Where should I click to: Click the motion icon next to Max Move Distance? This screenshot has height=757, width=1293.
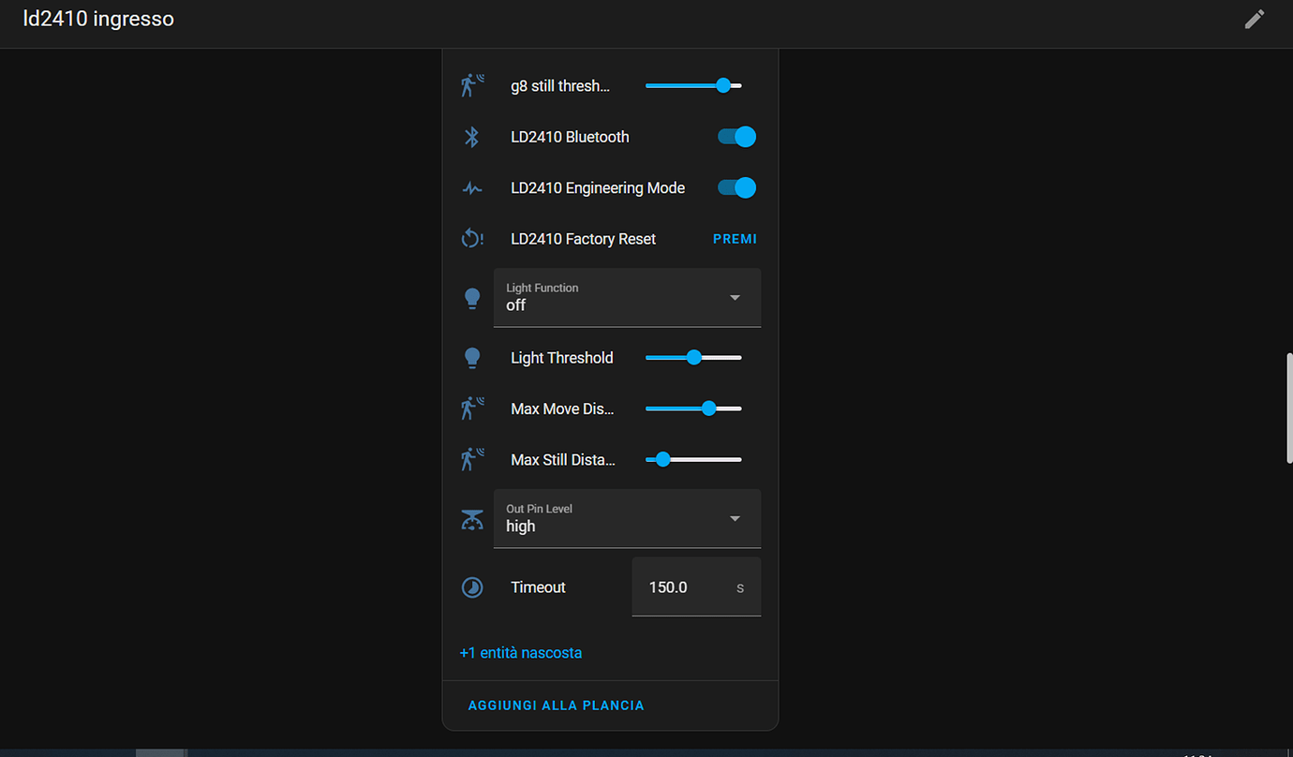pyautogui.click(x=472, y=408)
